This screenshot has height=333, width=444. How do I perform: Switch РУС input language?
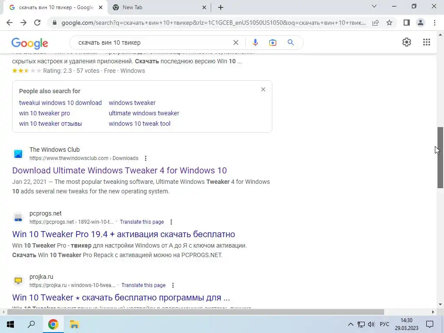coord(384,324)
